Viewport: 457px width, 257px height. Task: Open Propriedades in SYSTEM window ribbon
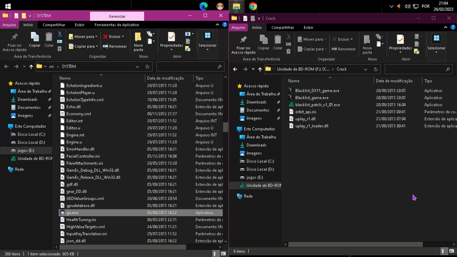(171, 37)
